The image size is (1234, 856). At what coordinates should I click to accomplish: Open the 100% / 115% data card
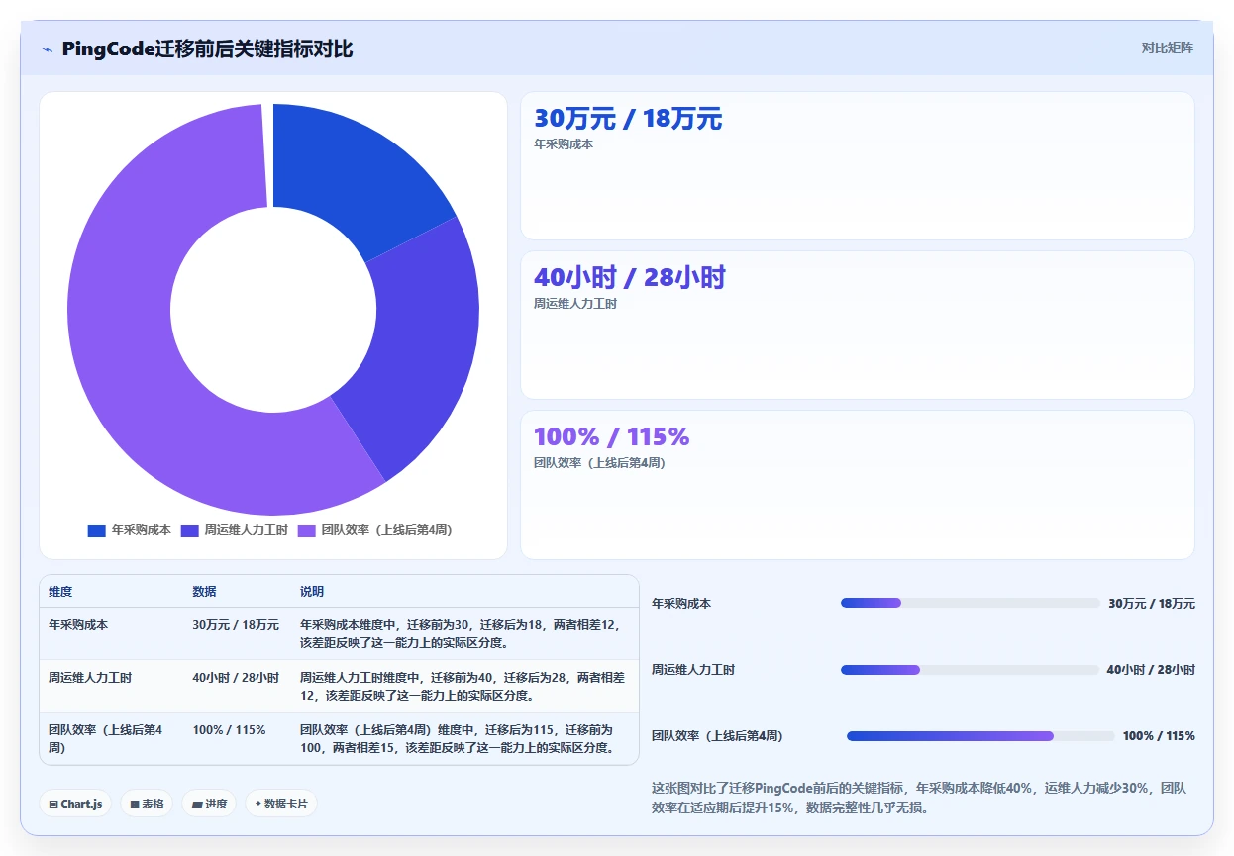(x=858, y=485)
